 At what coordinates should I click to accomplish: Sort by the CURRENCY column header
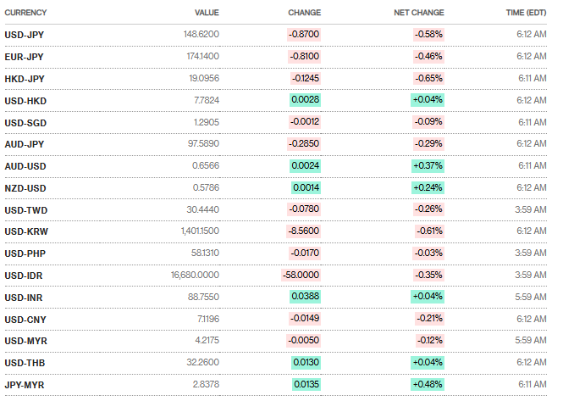click(25, 13)
